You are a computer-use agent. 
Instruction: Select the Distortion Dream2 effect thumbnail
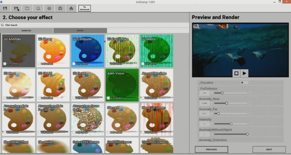coord(157,145)
